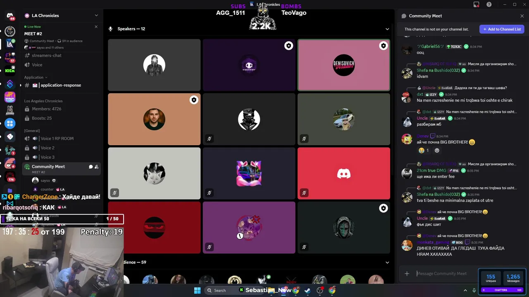Open the server with the 176 badge

pos(10,177)
